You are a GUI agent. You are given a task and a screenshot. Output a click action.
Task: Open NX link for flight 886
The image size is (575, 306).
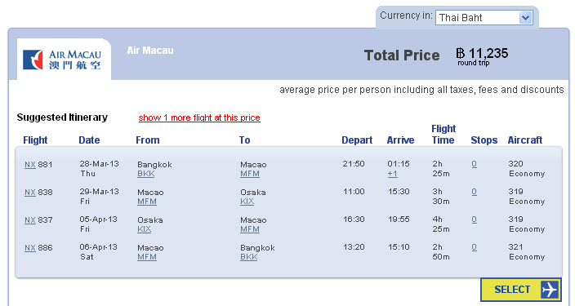[30, 248]
